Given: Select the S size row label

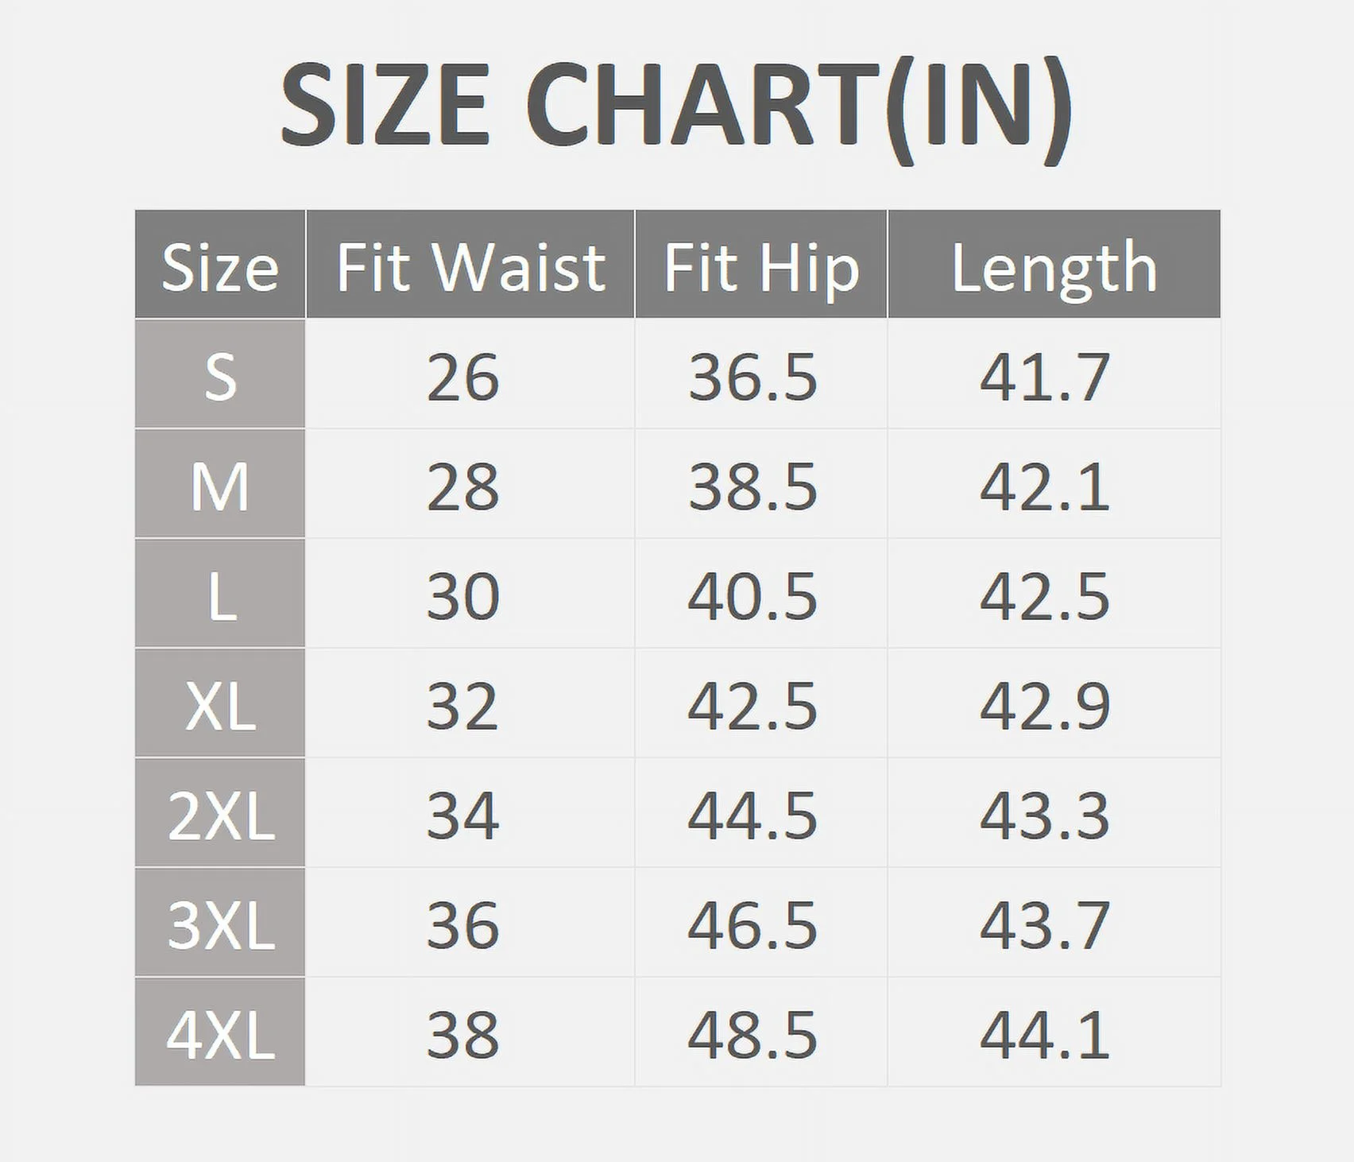Looking at the screenshot, I should (220, 376).
